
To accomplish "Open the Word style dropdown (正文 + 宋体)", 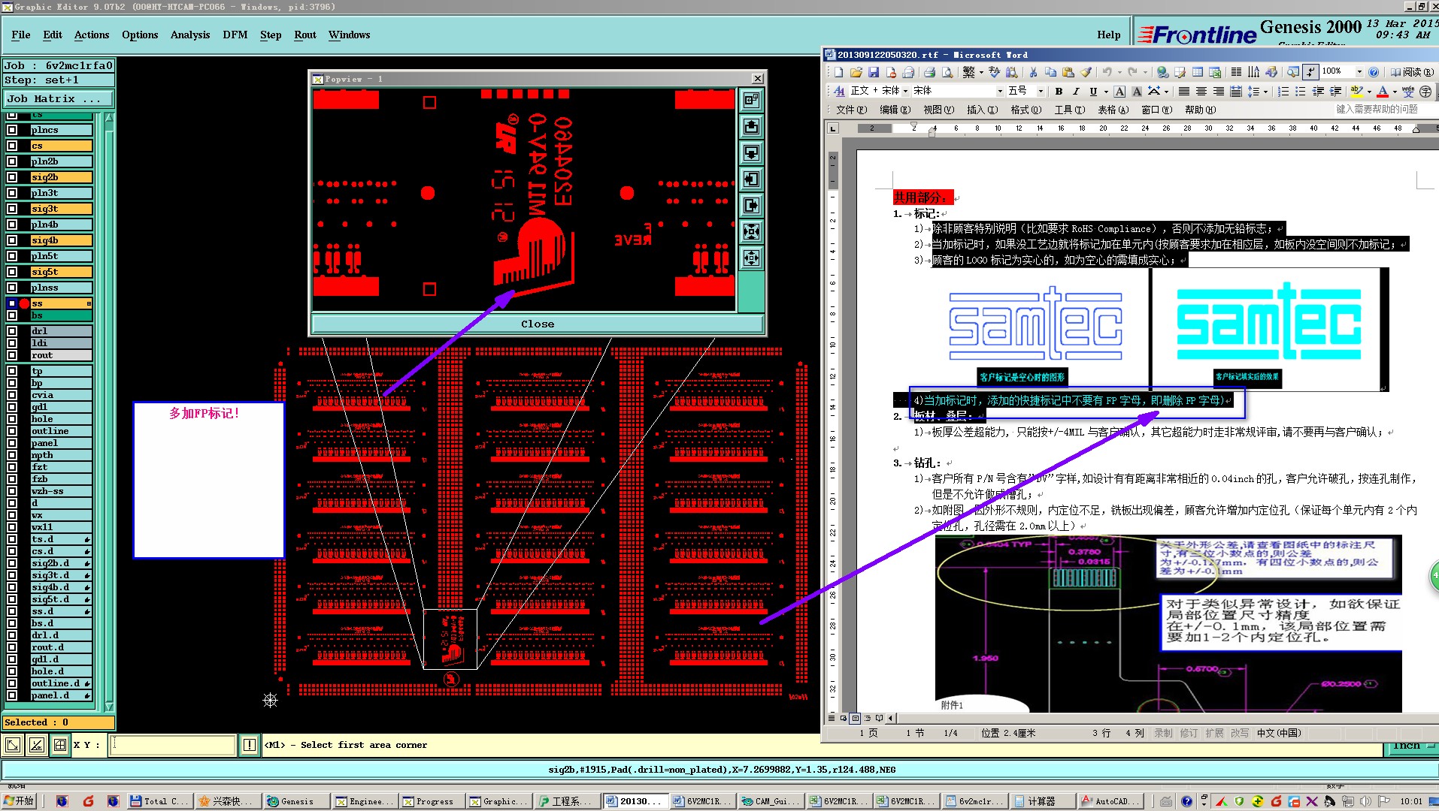I will coord(905,91).
